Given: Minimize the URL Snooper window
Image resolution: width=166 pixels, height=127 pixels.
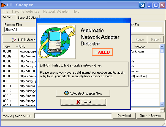Looking at the screenshot, I should (149, 5).
